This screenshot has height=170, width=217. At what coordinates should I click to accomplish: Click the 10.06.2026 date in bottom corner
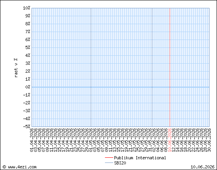click(x=202, y=167)
